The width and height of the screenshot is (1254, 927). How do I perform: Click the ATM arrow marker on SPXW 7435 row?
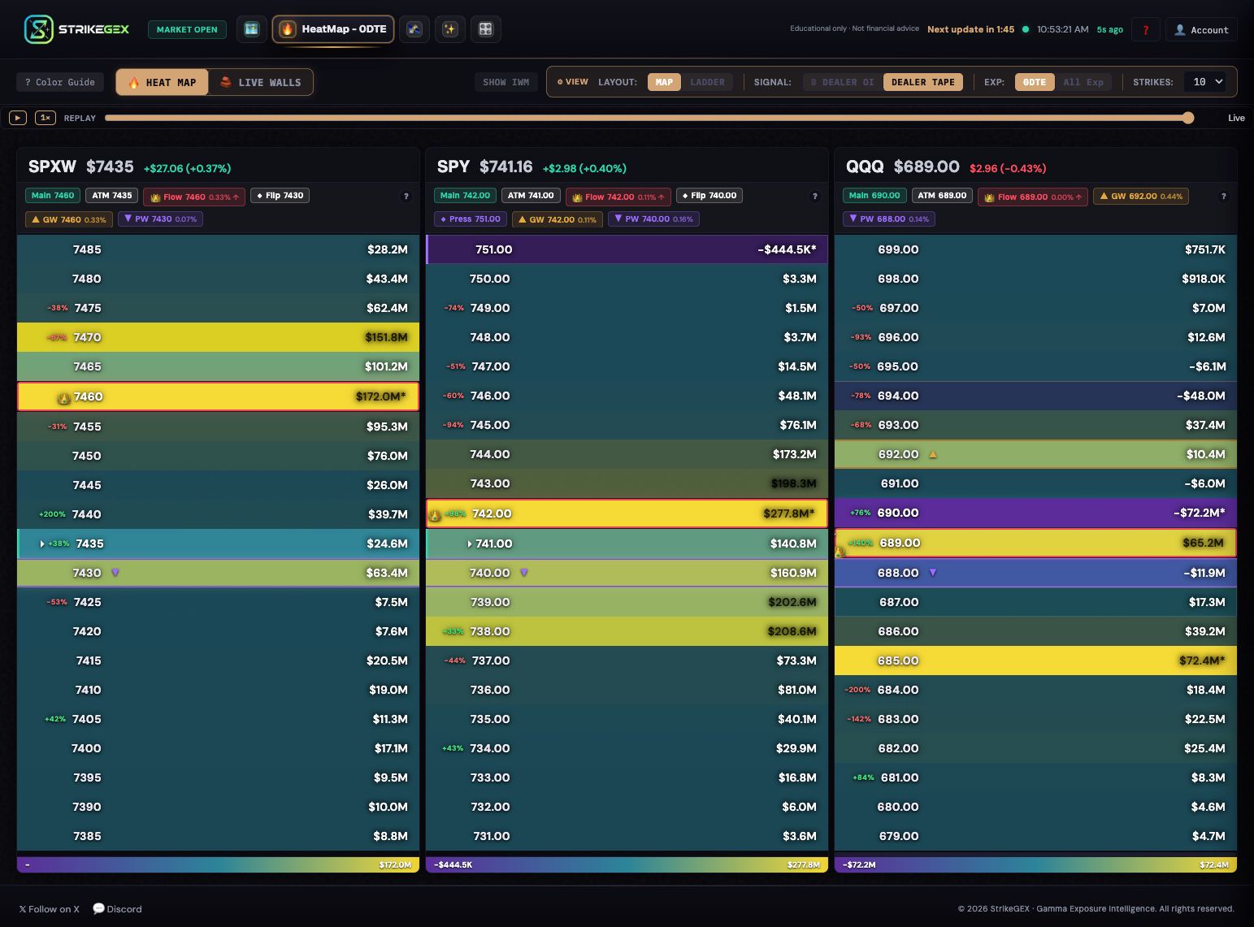point(42,544)
